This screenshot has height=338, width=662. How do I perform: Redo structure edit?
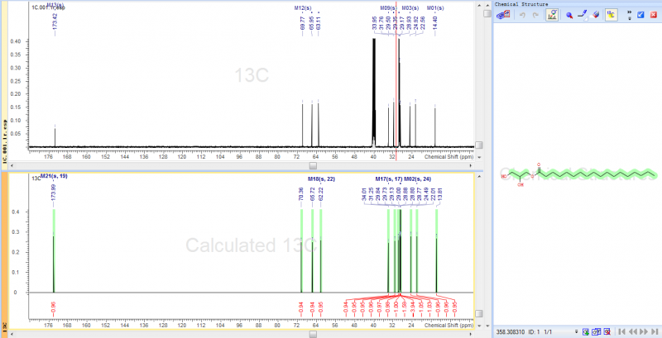click(535, 15)
